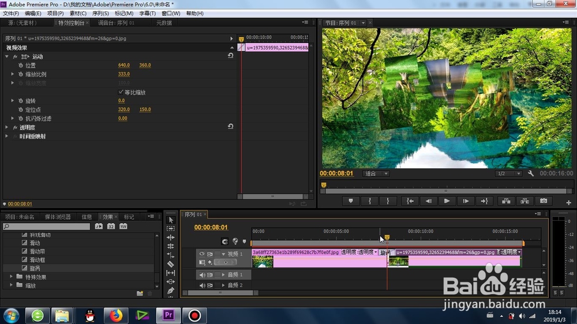This screenshot has height=324, width=577.
Task: Open the button editor plus icon
Action: [568, 202]
